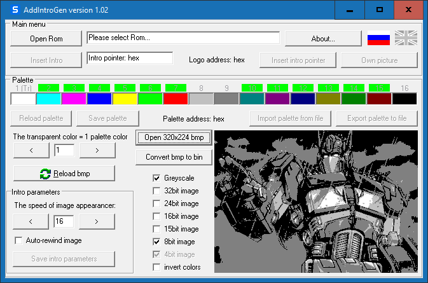Uncheck the Greyscale checkbox
The height and width of the screenshot is (283, 428).
(156, 178)
